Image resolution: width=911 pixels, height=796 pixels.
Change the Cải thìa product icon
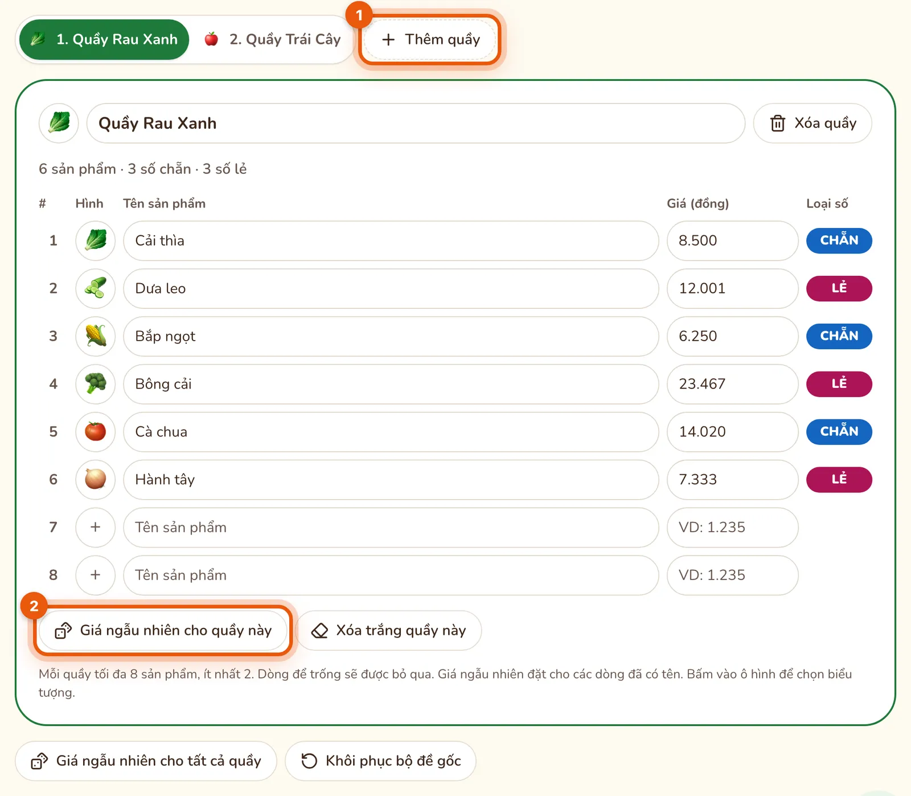95,240
